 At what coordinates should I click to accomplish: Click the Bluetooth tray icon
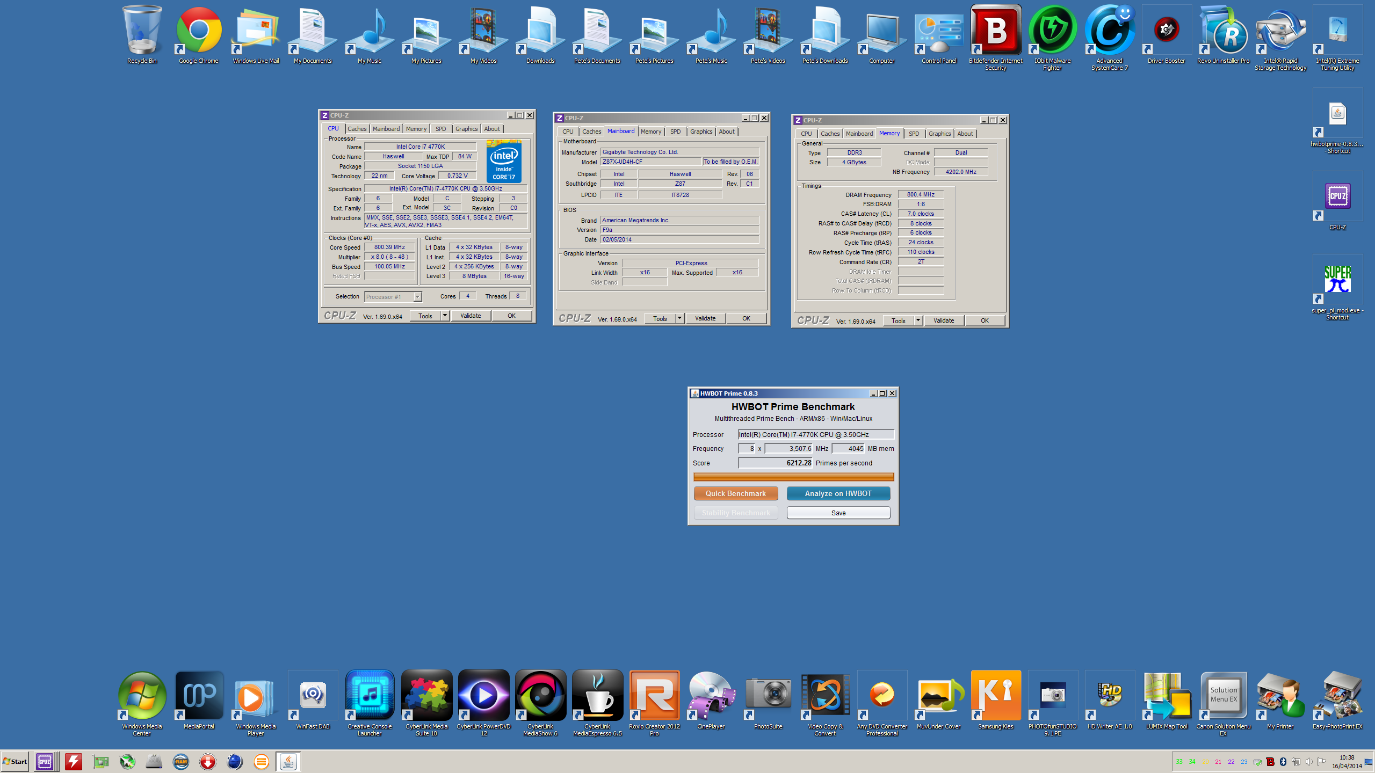click(x=1283, y=762)
